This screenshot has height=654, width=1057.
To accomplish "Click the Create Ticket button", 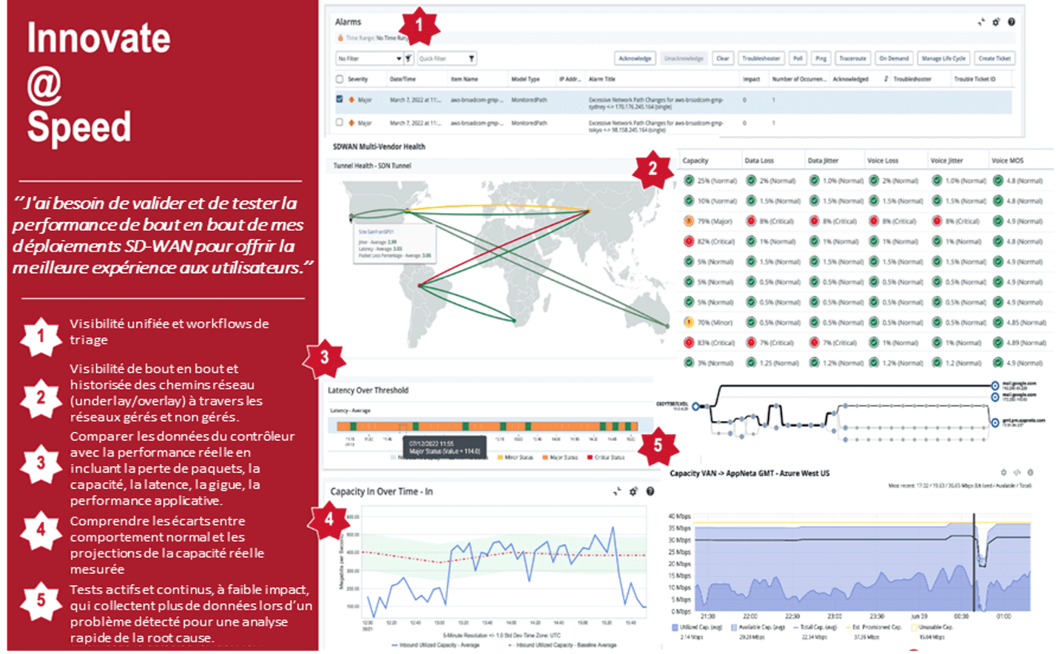I will pyautogui.click(x=994, y=58).
